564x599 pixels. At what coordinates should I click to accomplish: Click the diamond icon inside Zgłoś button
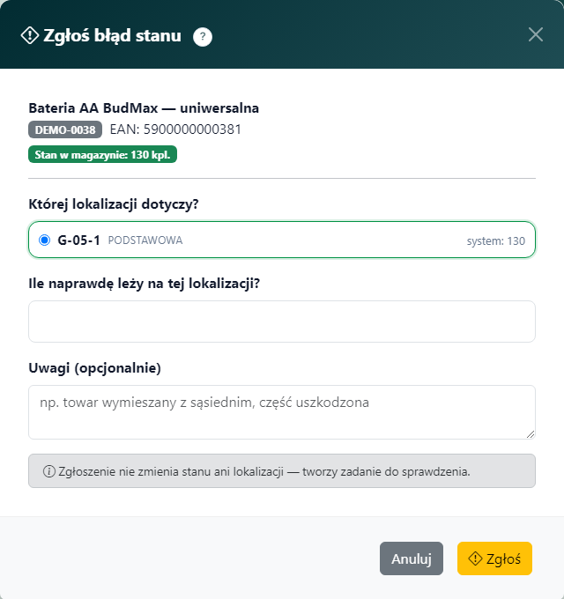click(475, 558)
